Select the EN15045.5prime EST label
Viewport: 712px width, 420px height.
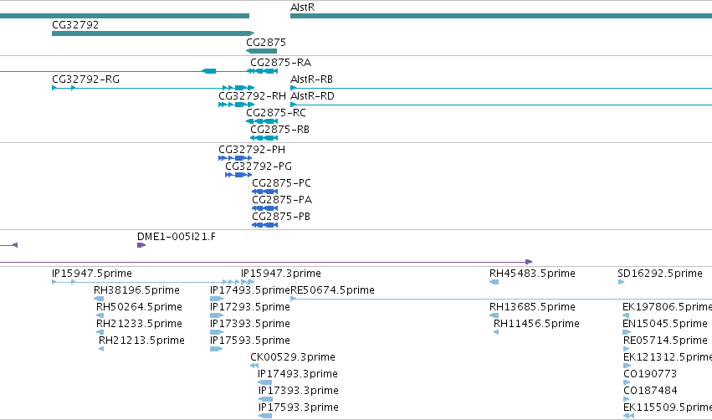(x=665, y=324)
